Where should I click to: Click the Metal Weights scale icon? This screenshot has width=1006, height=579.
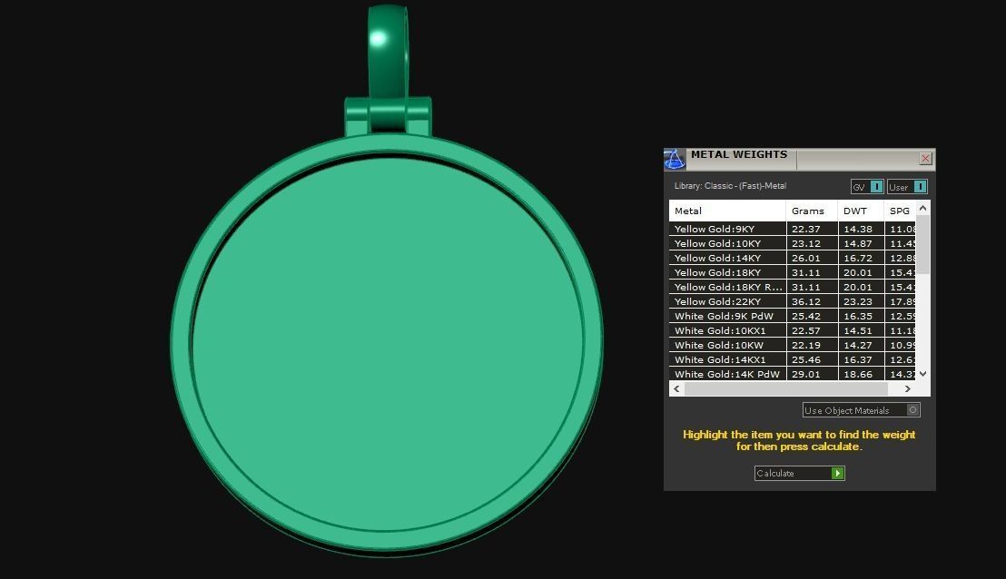pyautogui.click(x=675, y=159)
